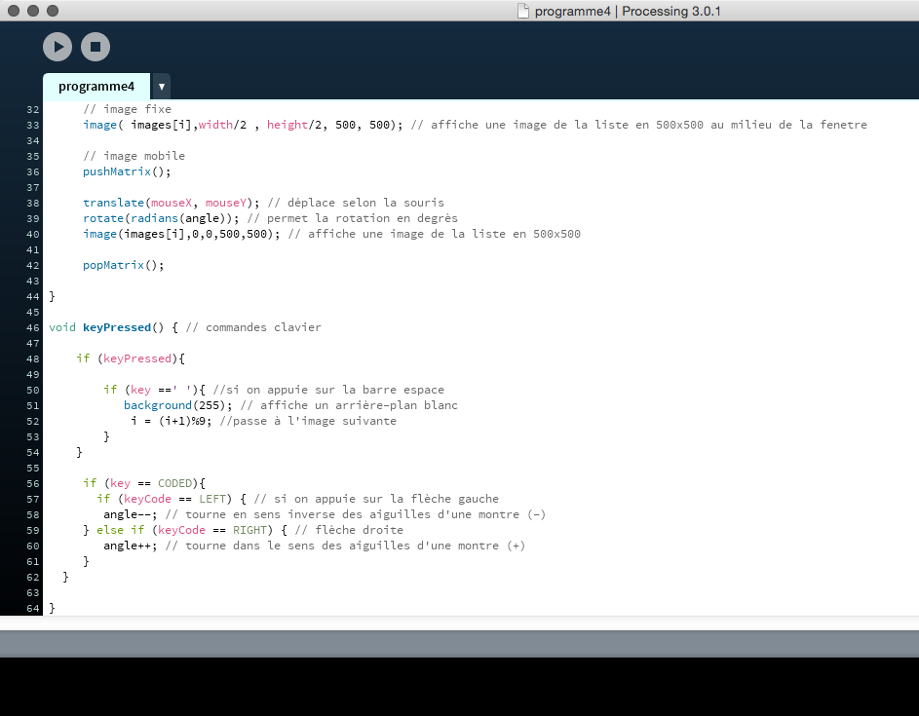Viewport: 919px width, 716px height.
Task: Click on pushMatrix() call in code
Action: click(127, 171)
